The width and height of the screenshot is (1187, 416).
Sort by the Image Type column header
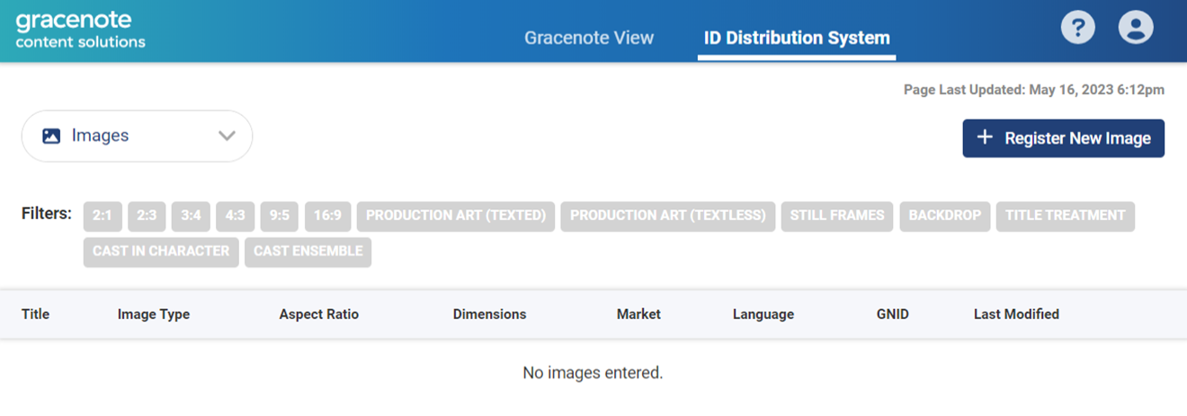[154, 314]
